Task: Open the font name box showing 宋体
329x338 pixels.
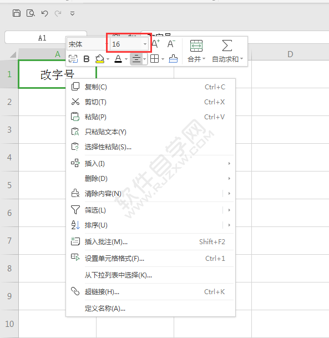Action: coord(87,44)
